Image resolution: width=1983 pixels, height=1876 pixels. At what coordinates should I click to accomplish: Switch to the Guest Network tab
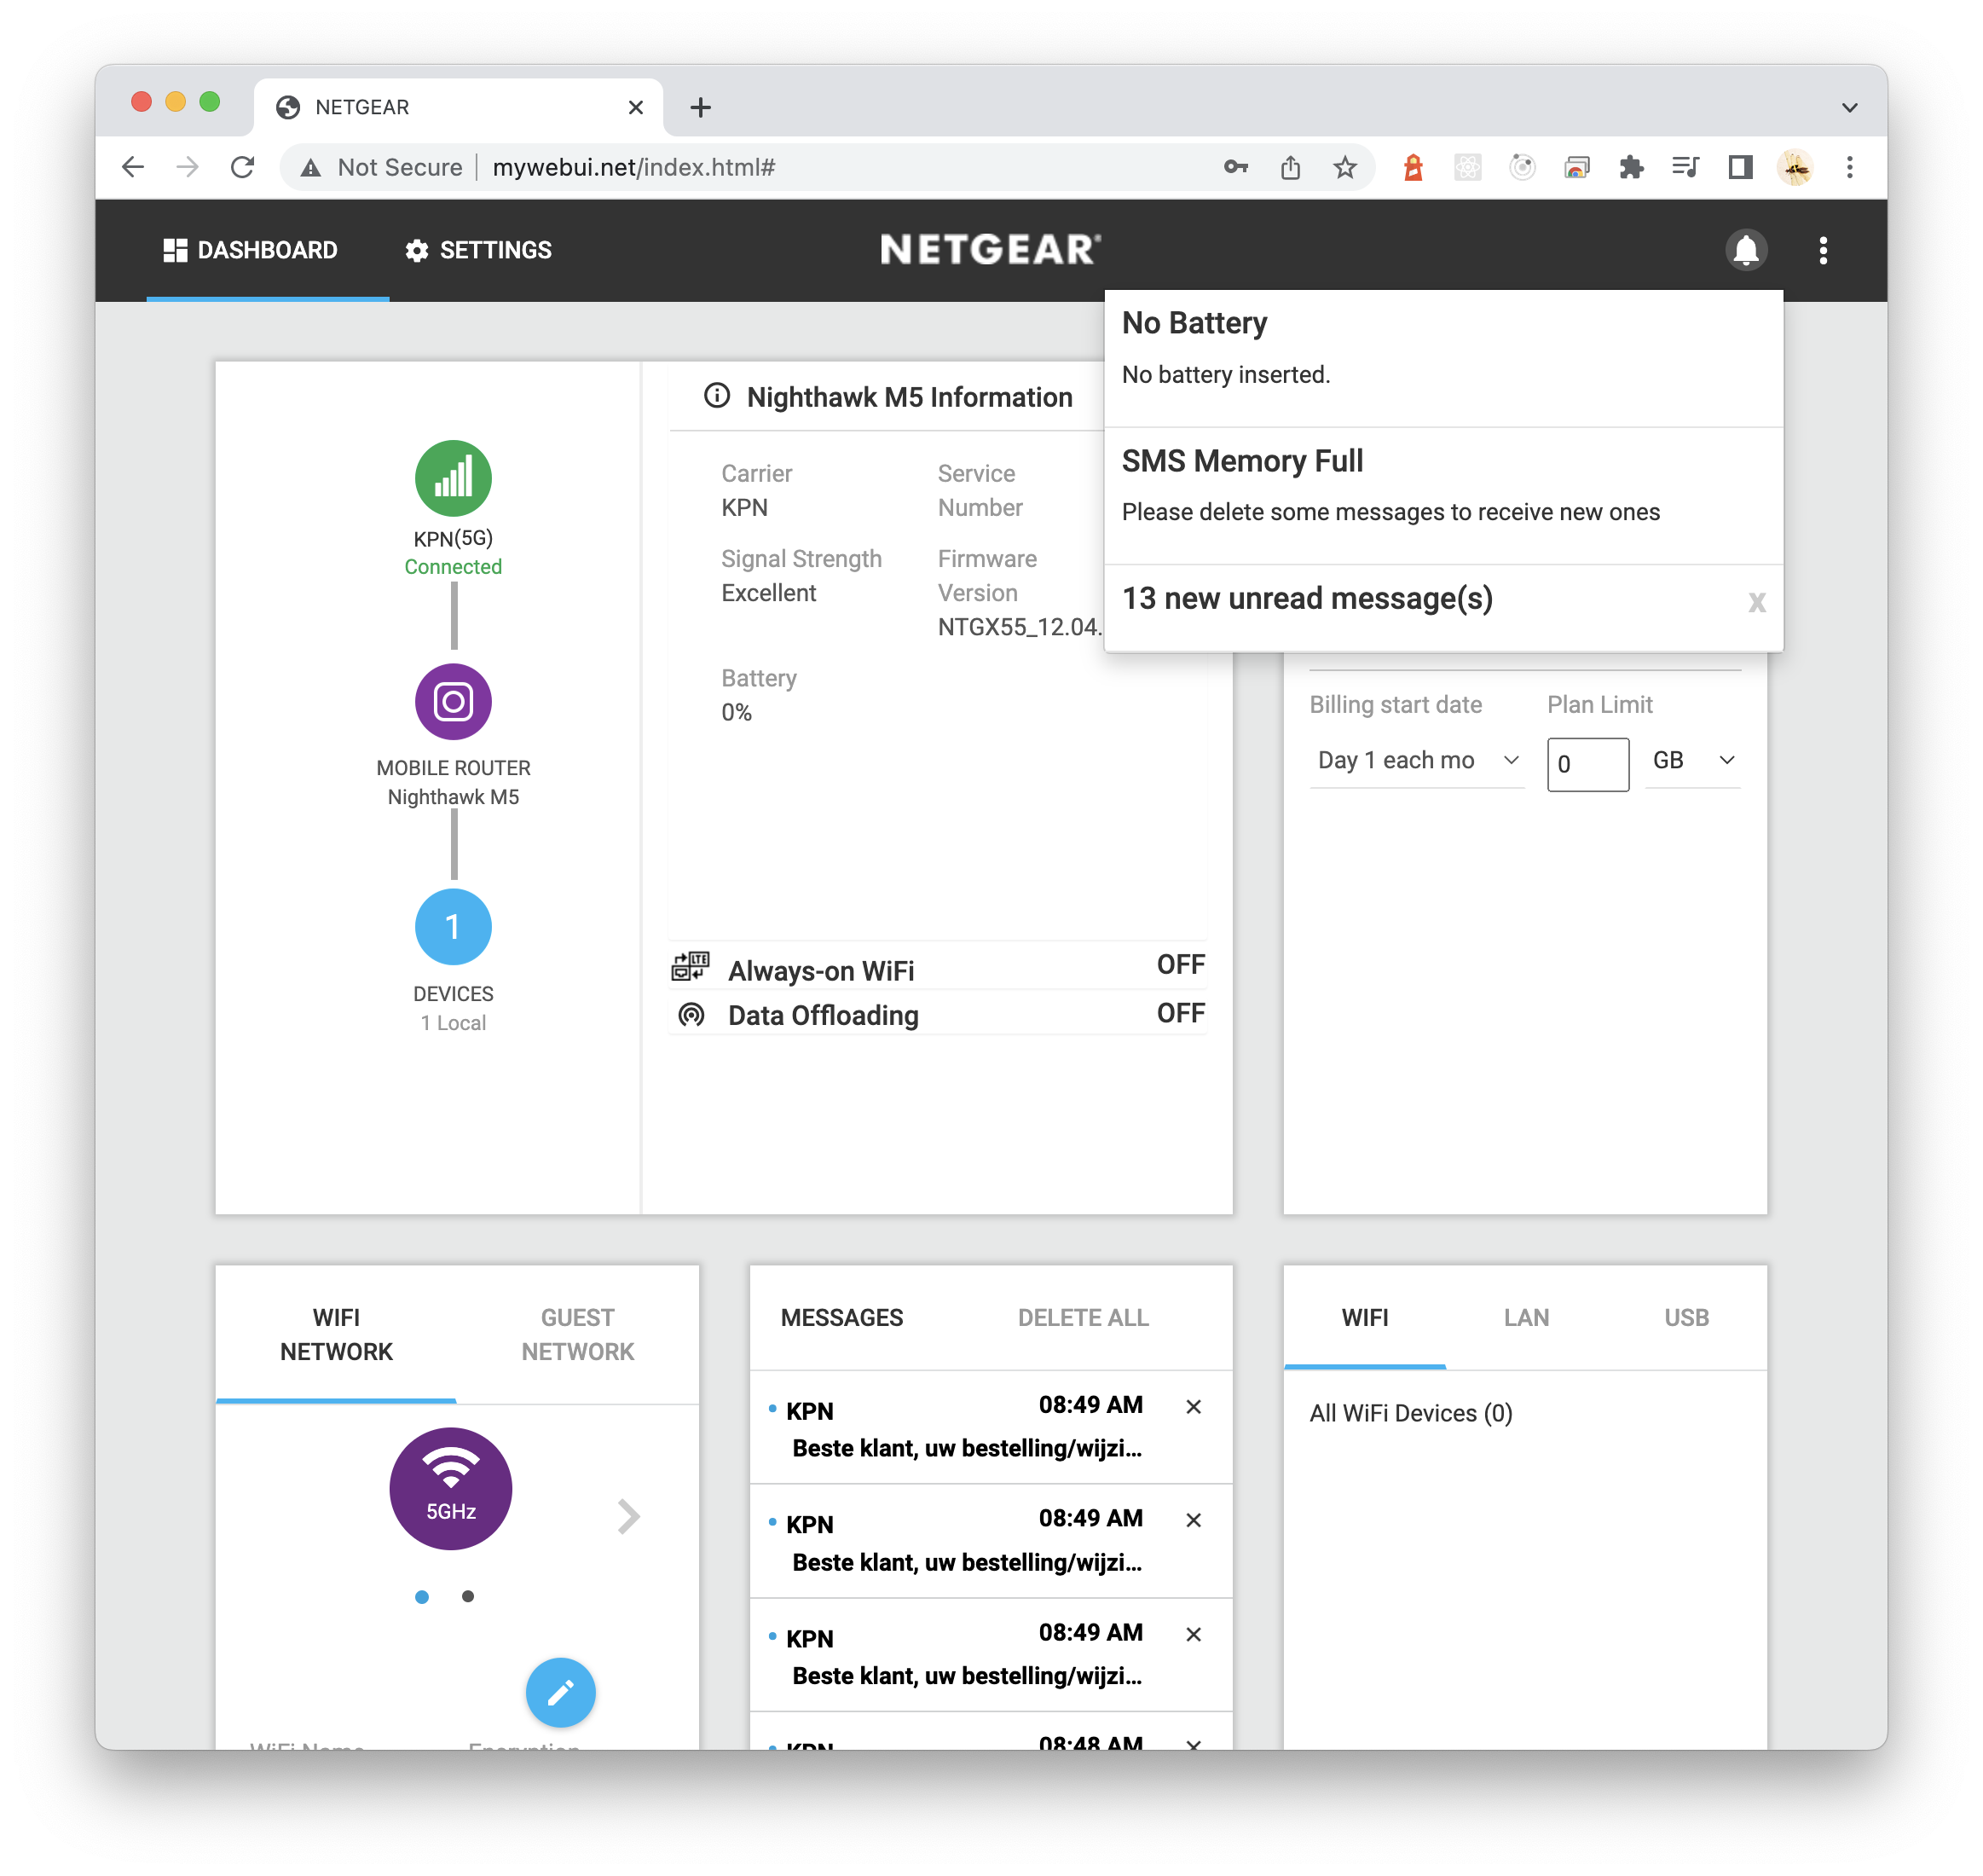[577, 1334]
